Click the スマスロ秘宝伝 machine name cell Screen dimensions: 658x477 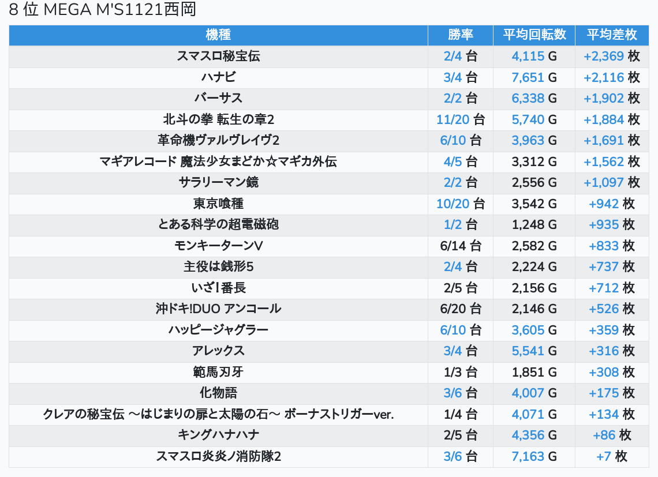[x=218, y=56]
